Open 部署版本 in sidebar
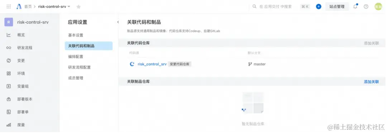 point(25,99)
